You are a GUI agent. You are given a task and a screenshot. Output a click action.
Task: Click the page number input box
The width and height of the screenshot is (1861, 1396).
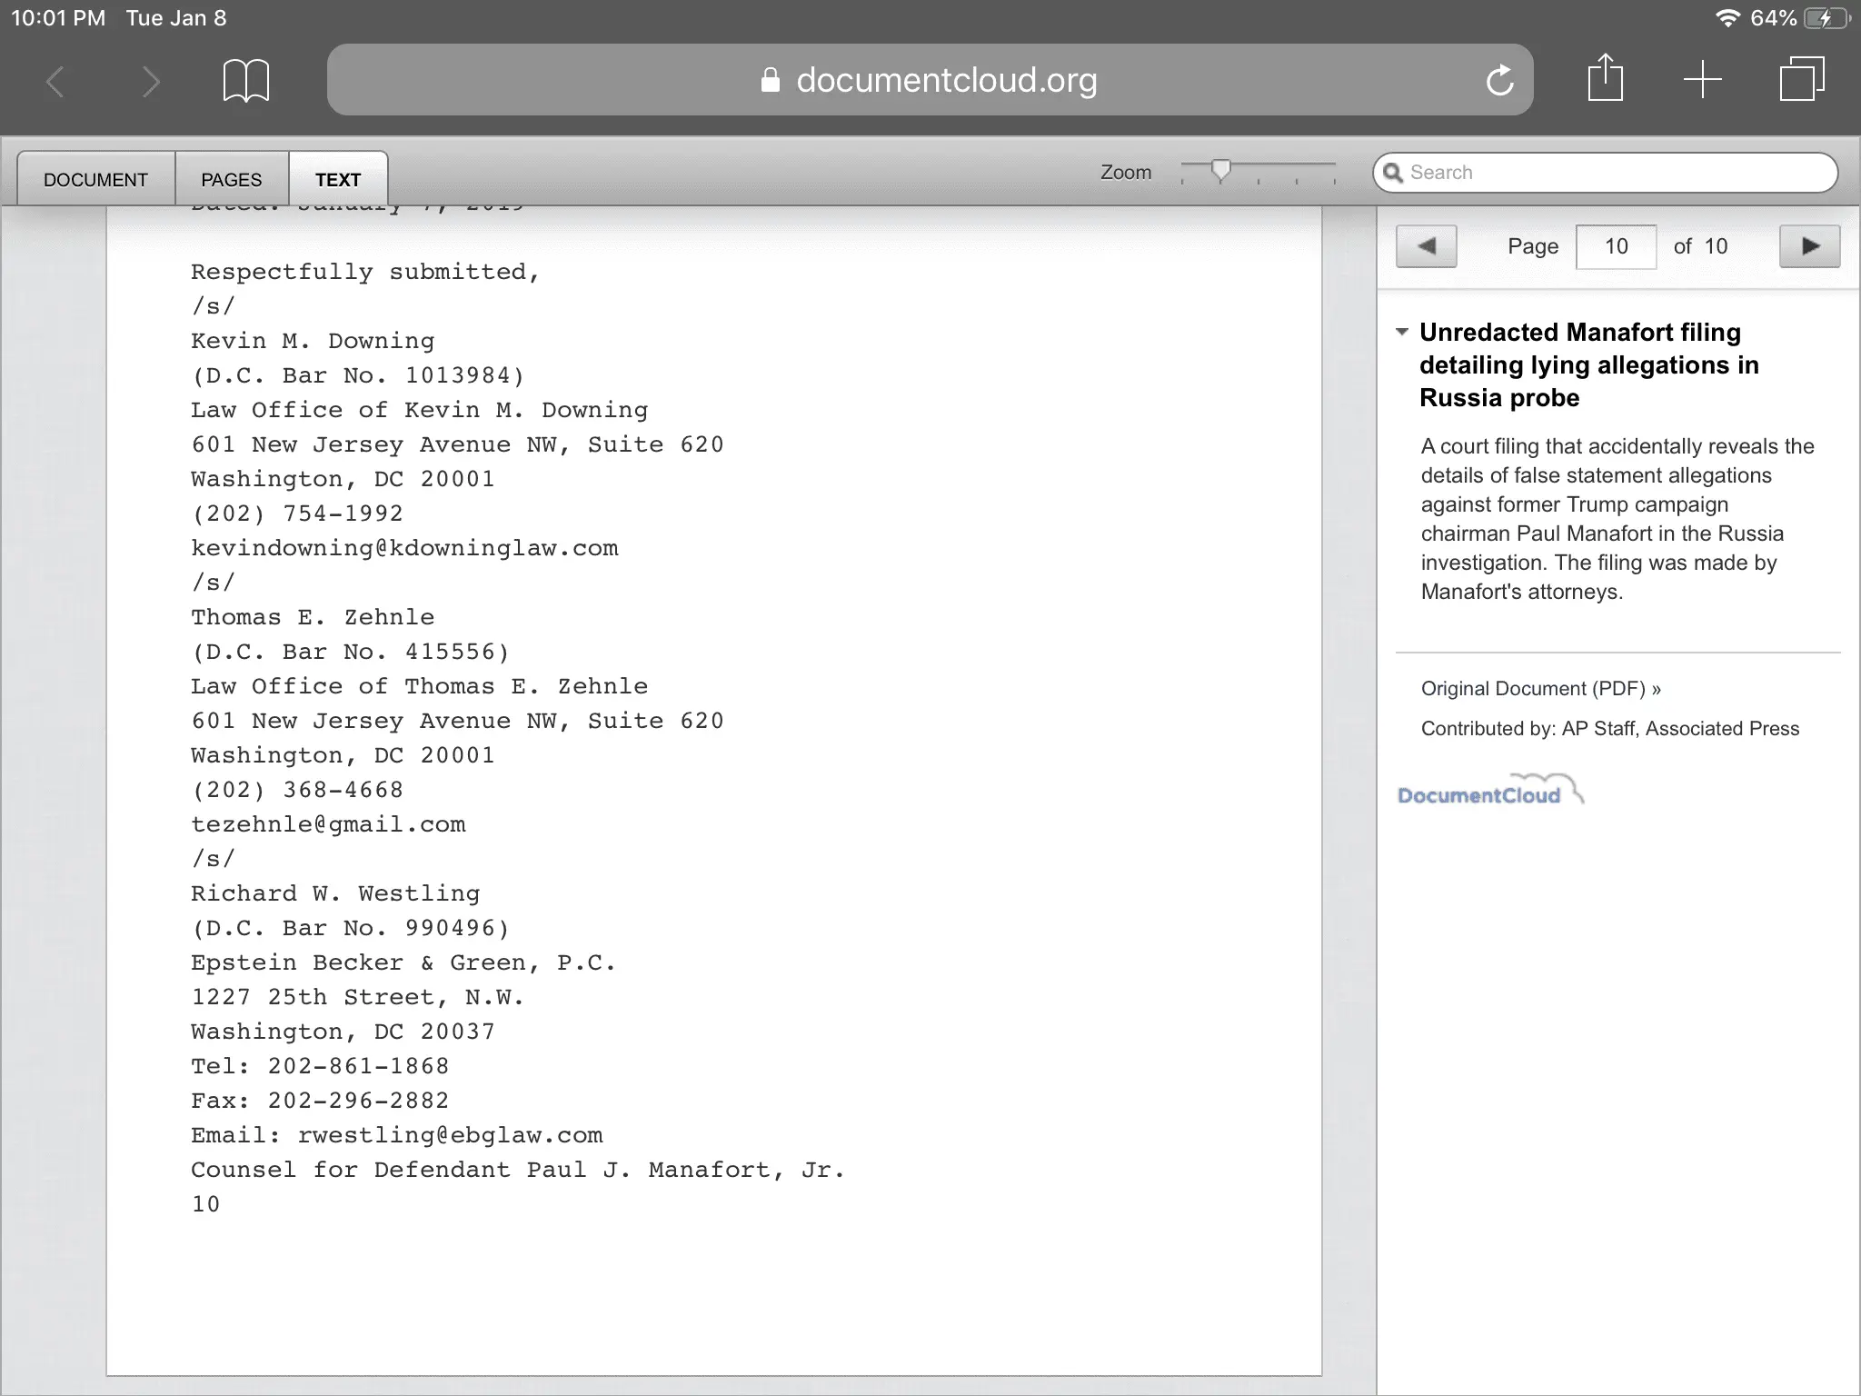pyautogui.click(x=1616, y=246)
